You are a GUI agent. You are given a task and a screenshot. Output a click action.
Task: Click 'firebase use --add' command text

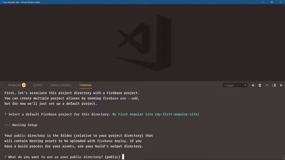[x=121, y=98]
